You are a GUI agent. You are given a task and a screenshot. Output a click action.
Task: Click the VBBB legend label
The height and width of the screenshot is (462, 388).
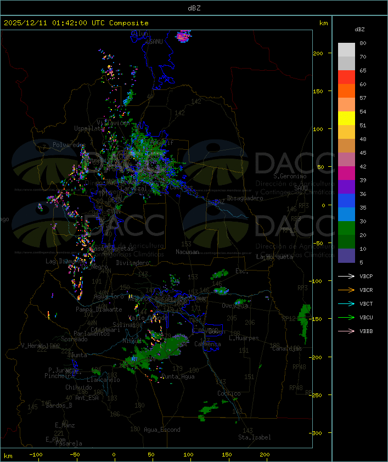(x=366, y=331)
